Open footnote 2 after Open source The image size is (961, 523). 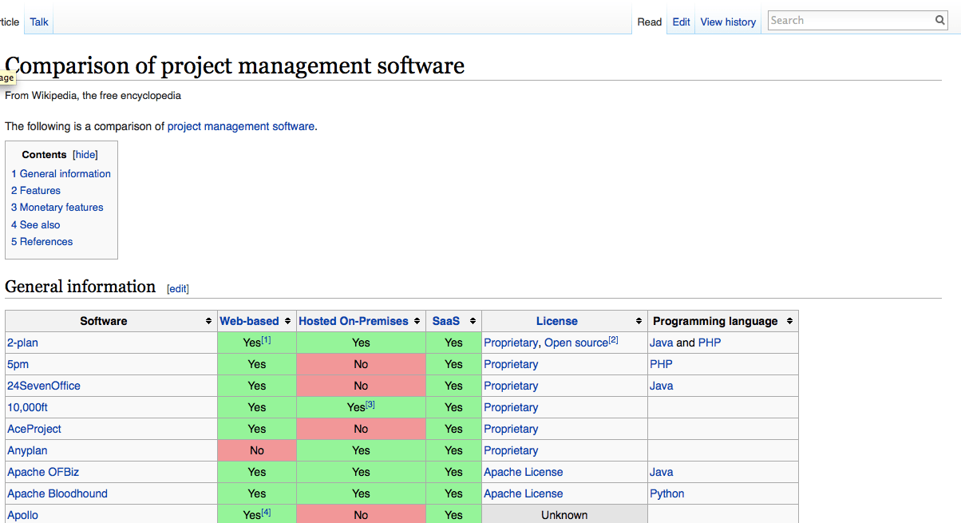[x=614, y=339]
